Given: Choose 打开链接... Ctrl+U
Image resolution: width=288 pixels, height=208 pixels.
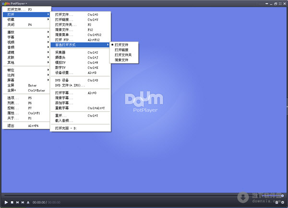Looking at the screenshot, I should click(80, 20).
